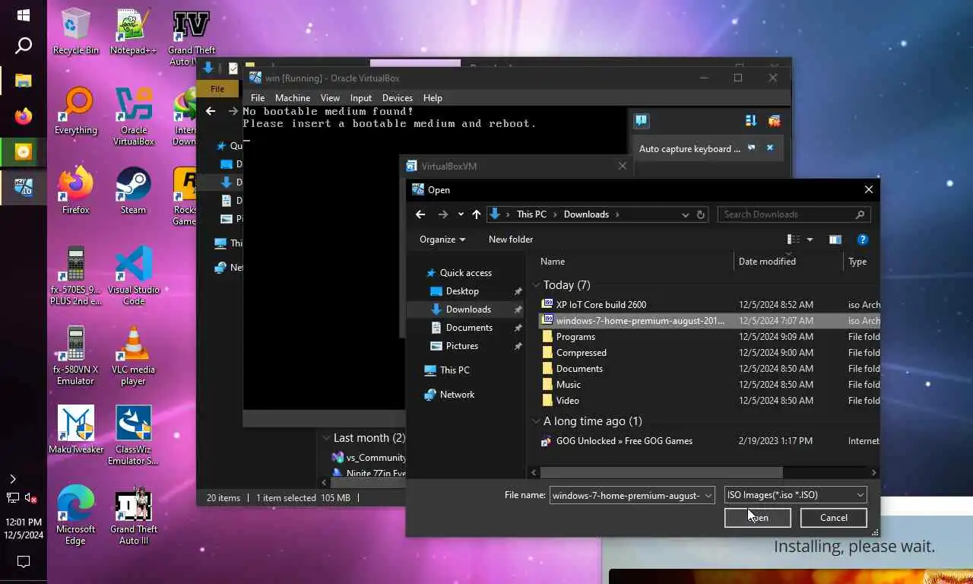Click the Cancel button
Screen dimensions: 973x584
(834, 518)
